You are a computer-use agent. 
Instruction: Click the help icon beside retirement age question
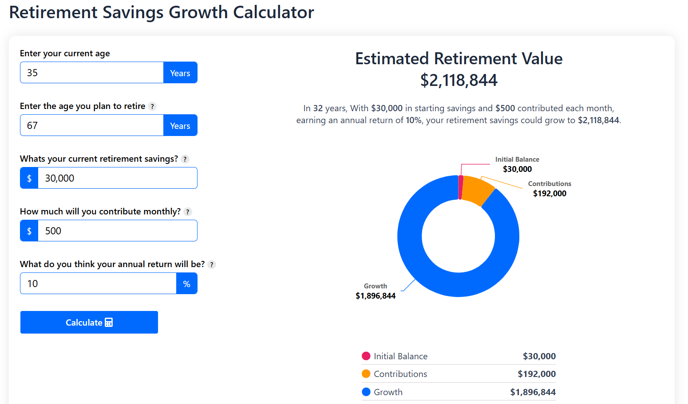click(153, 106)
